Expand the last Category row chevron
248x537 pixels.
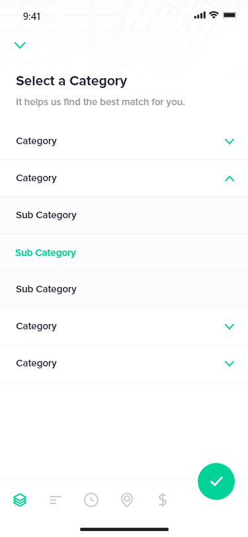click(229, 363)
